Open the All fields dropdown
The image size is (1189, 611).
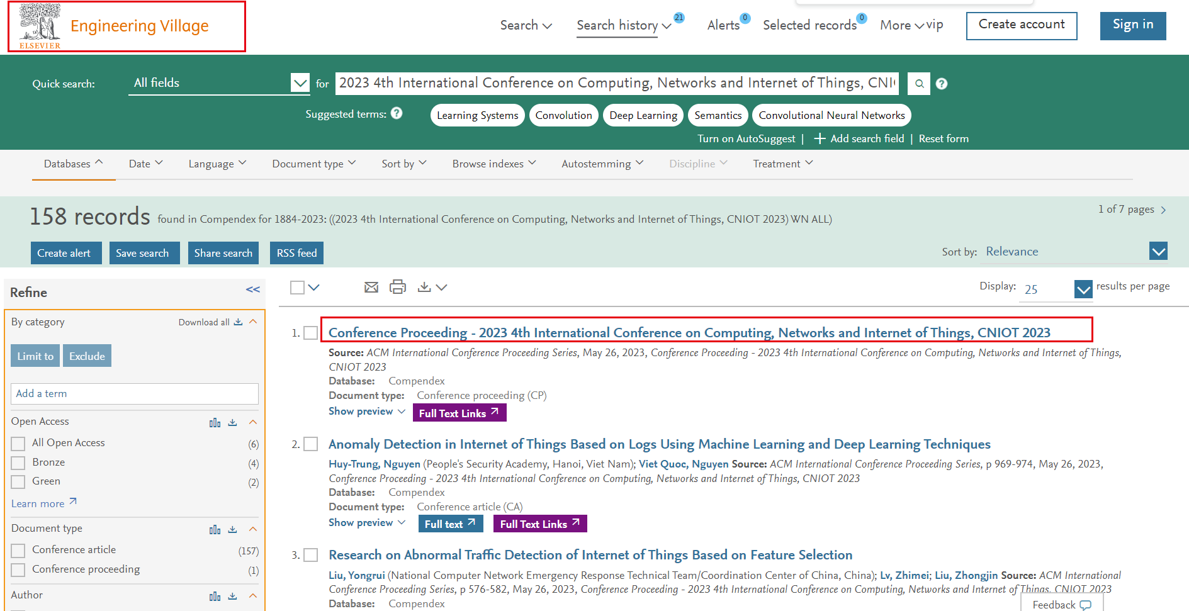[x=300, y=83]
